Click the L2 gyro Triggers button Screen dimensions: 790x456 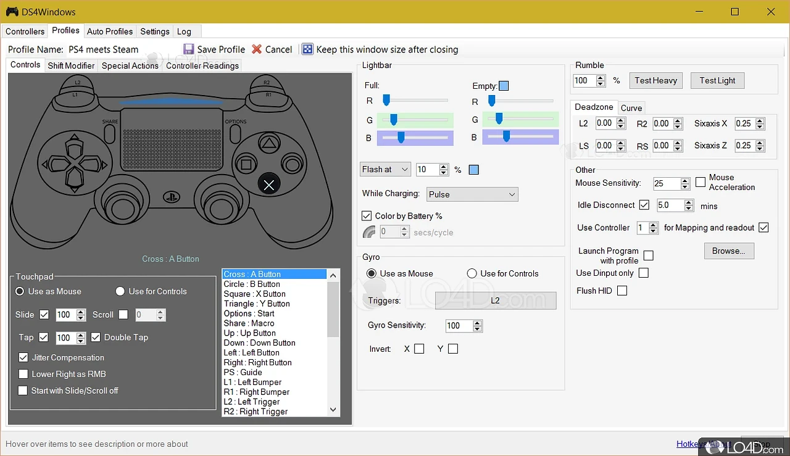[496, 301]
